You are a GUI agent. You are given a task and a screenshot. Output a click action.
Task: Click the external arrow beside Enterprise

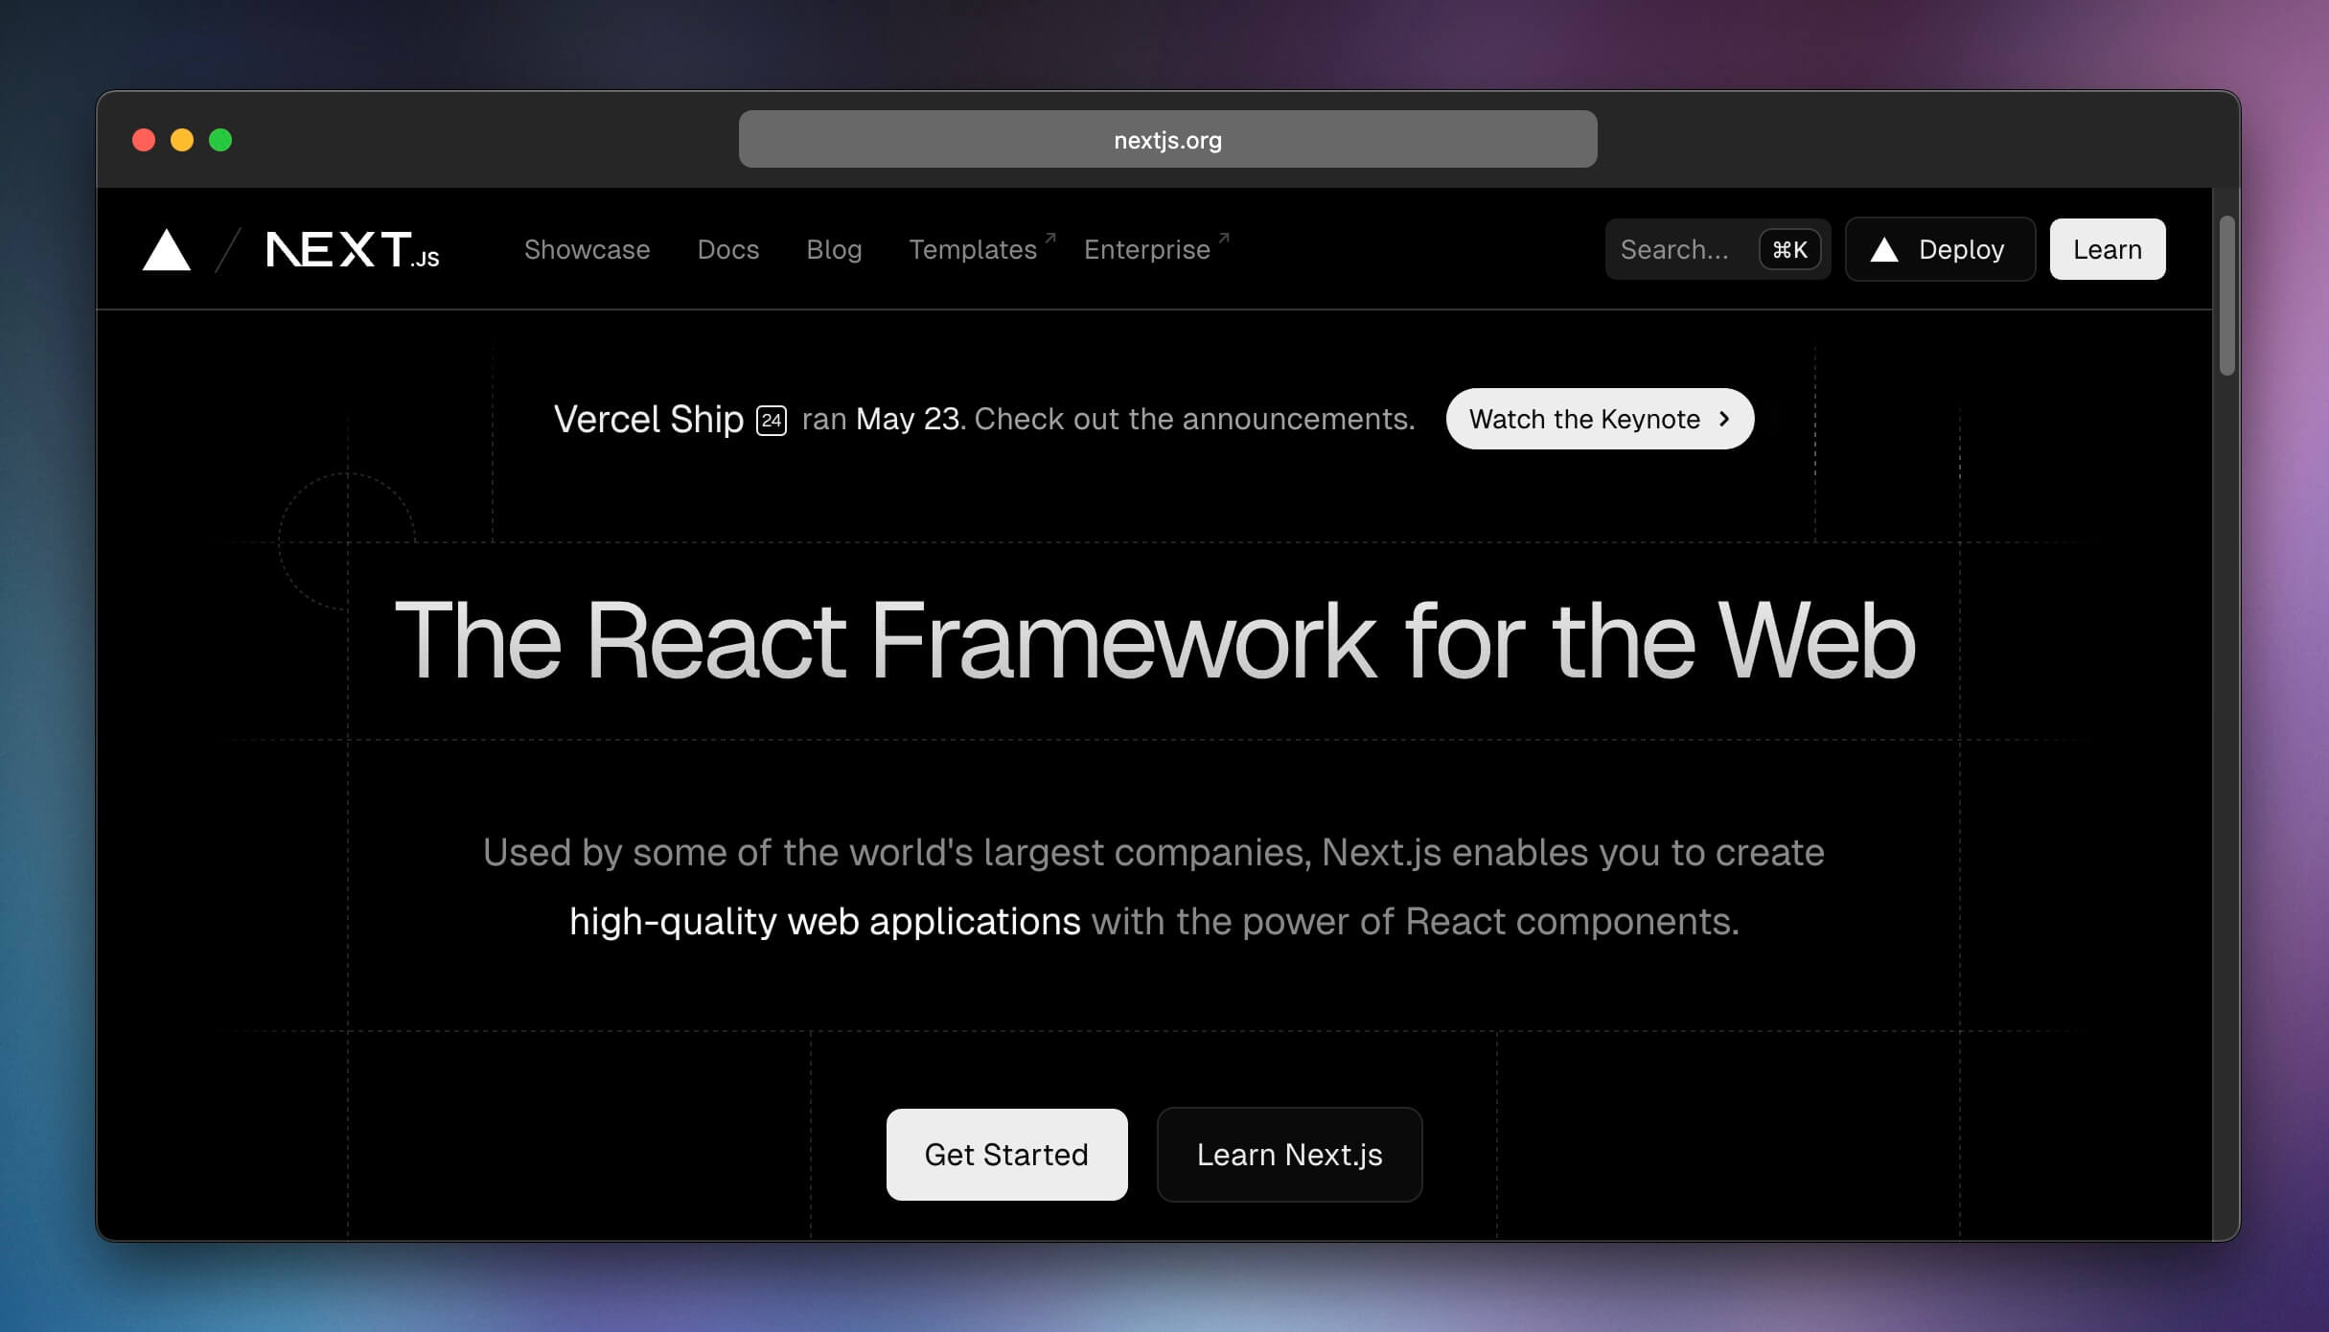point(1224,237)
